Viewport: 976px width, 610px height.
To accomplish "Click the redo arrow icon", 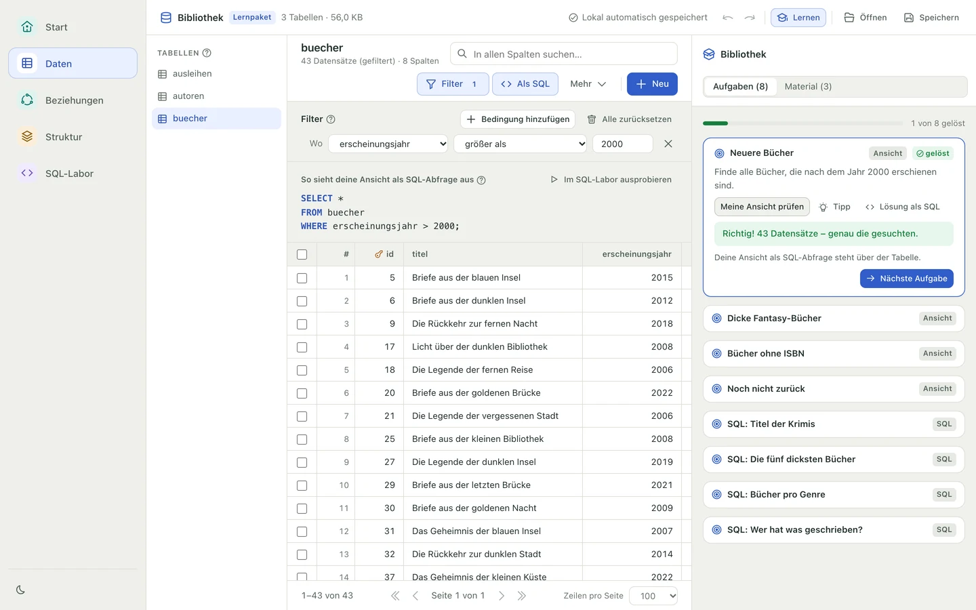I will [x=750, y=18].
